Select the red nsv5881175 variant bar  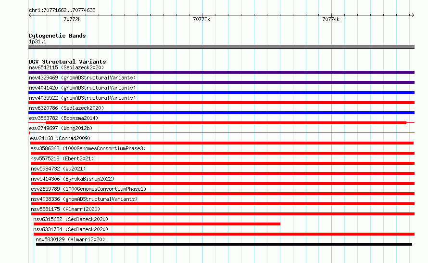click(223, 214)
